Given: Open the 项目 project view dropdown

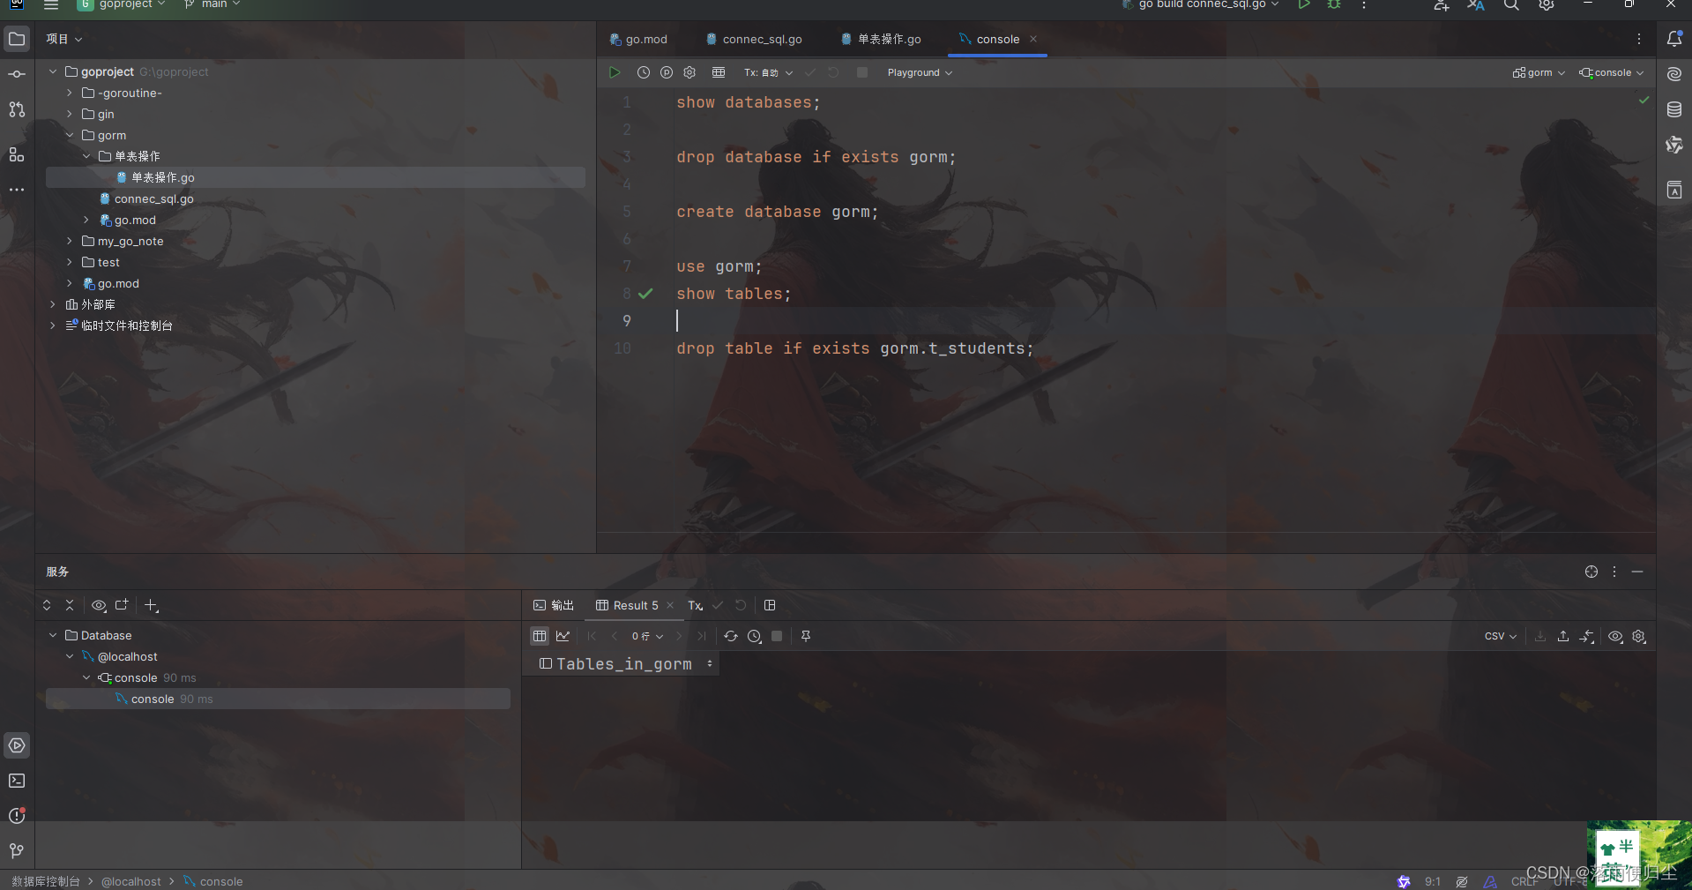Looking at the screenshot, I should [64, 39].
